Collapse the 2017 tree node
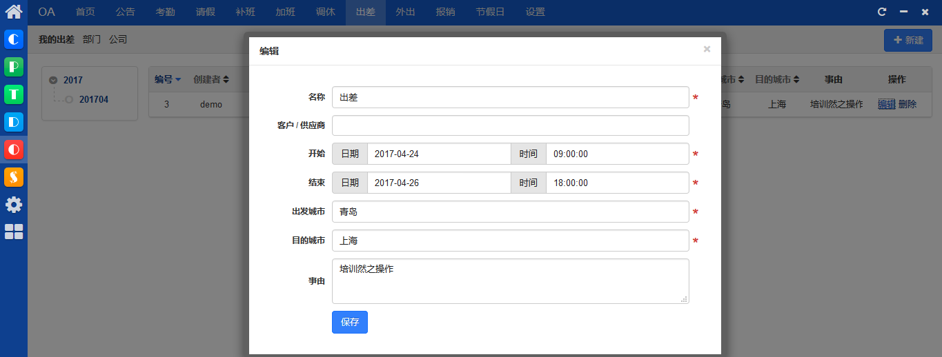This screenshot has height=357, width=942. pos(53,80)
